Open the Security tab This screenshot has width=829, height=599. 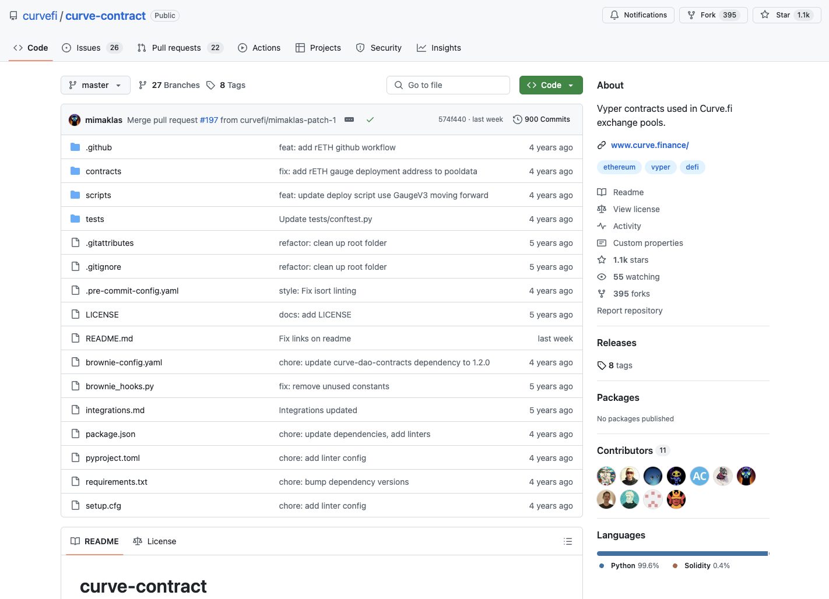coord(379,48)
